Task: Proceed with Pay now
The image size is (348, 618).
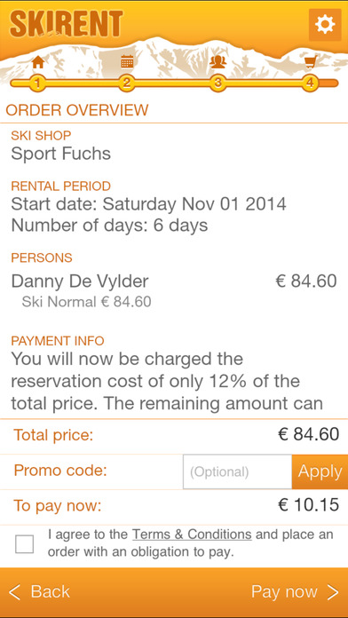Action: [296, 592]
